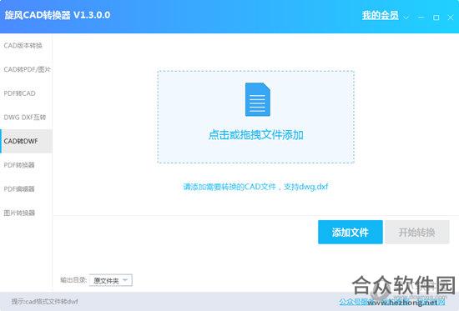The height and width of the screenshot is (311, 459).
Task: Click the 添加文件 button
Action: (351, 232)
